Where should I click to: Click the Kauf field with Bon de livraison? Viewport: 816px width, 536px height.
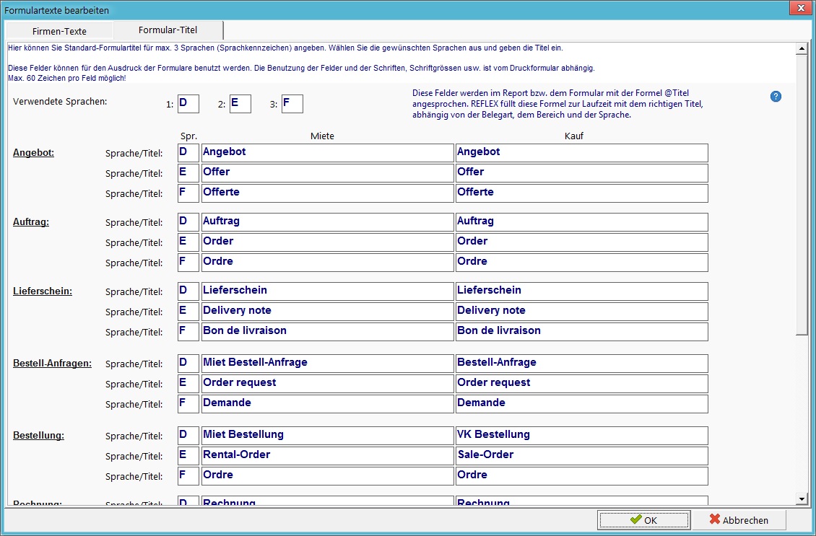point(581,332)
